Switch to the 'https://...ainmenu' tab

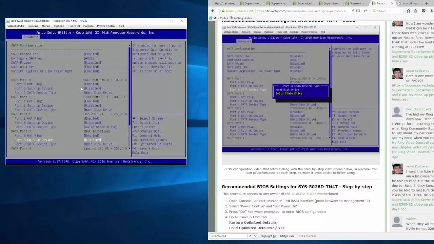coord(224,3)
